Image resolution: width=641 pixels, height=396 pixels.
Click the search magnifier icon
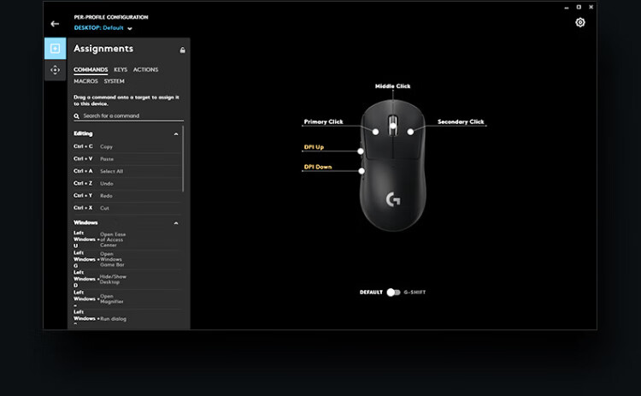[78, 115]
